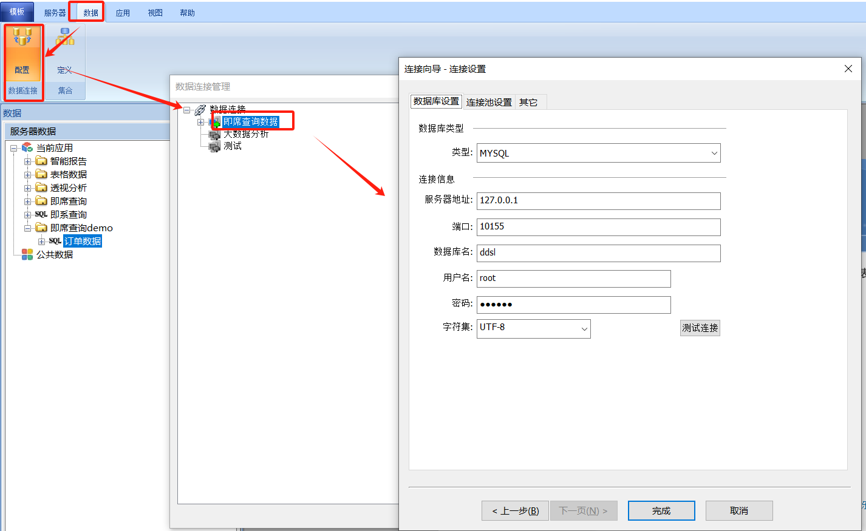The height and width of the screenshot is (531, 866).
Task: Focus the 数据库名 field
Action: click(x=599, y=253)
